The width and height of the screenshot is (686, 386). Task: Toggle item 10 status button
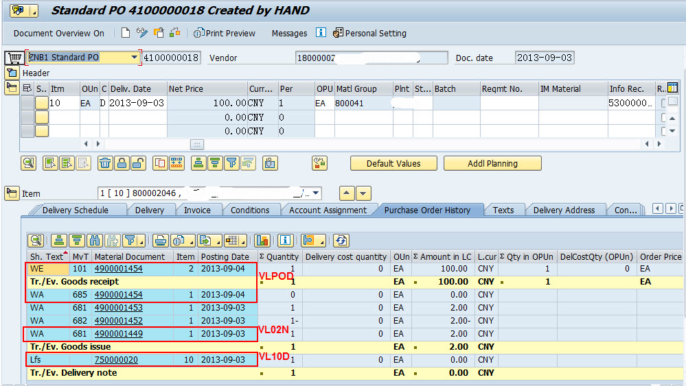[x=42, y=103]
